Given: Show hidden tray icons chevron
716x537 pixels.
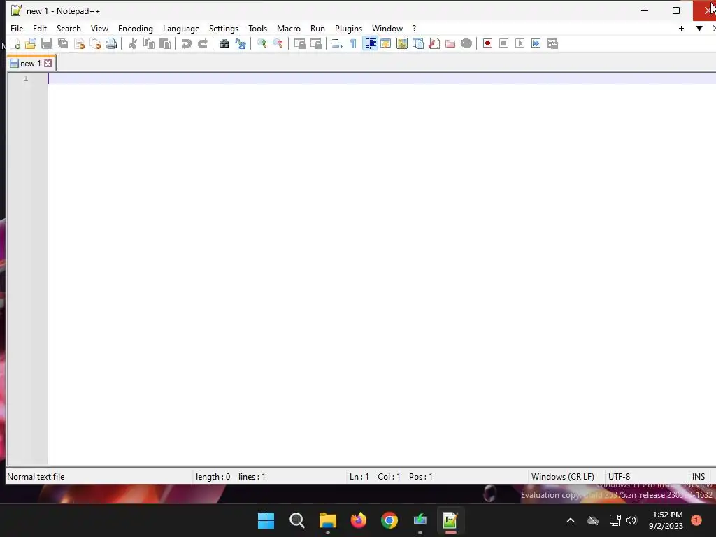Looking at the screenshot, I should pyautogui.click(x=571, y=520).
